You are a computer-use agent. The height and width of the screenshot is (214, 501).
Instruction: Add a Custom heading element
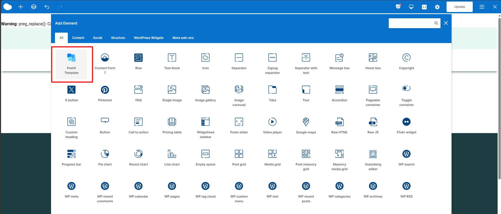(71, 128)
